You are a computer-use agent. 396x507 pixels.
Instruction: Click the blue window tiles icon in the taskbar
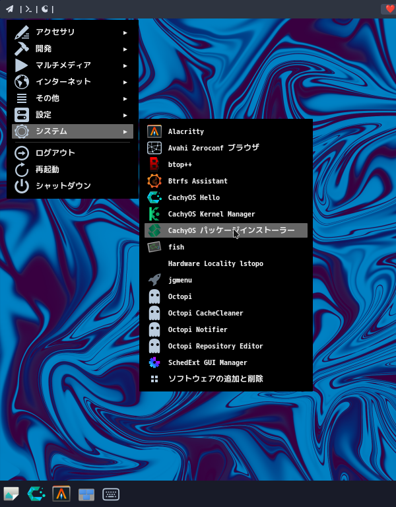pyautogui.click(x=86, y=494)
